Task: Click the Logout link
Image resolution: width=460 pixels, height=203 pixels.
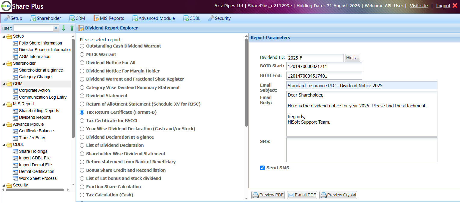Action: click(443, 6)
